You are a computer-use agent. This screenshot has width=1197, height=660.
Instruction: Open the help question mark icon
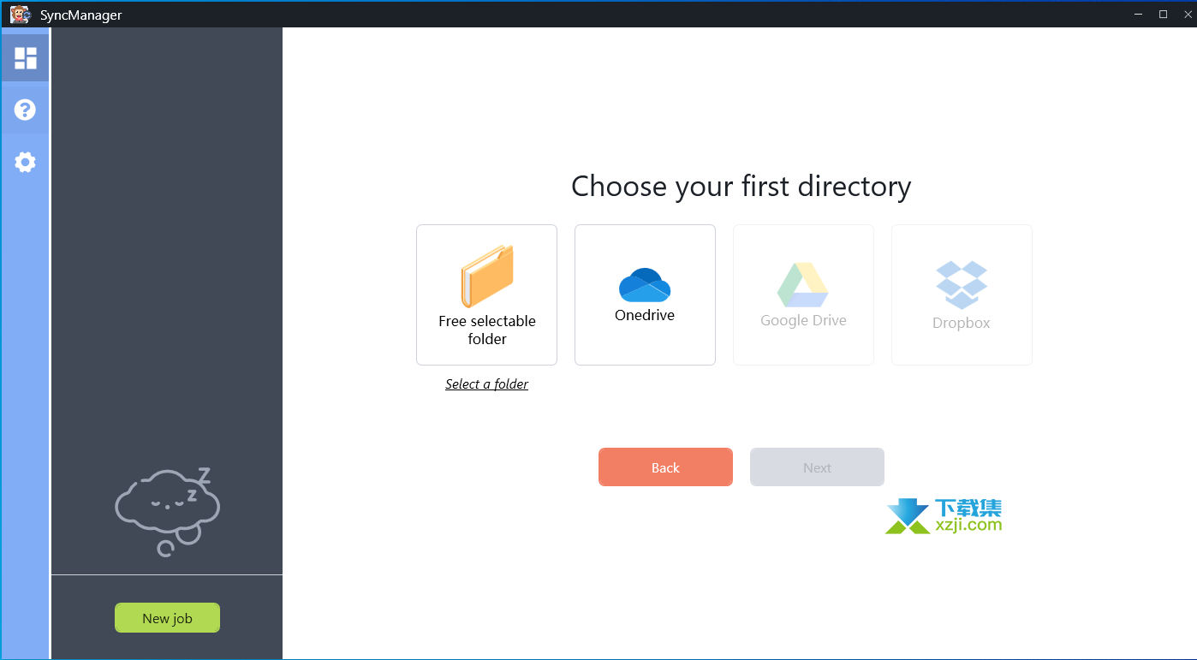point(25,110)
